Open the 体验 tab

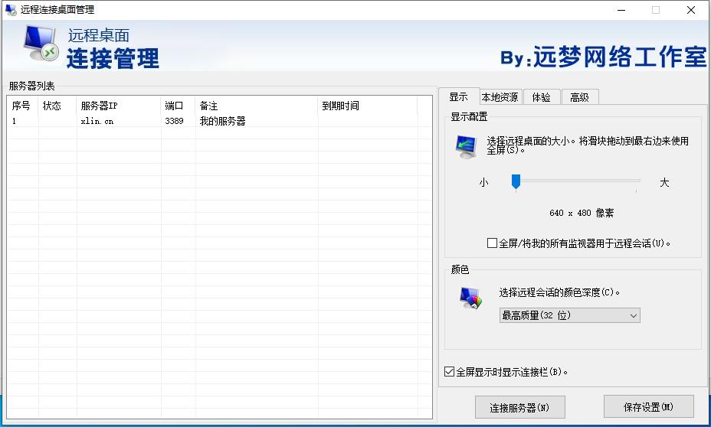[542, 97]
